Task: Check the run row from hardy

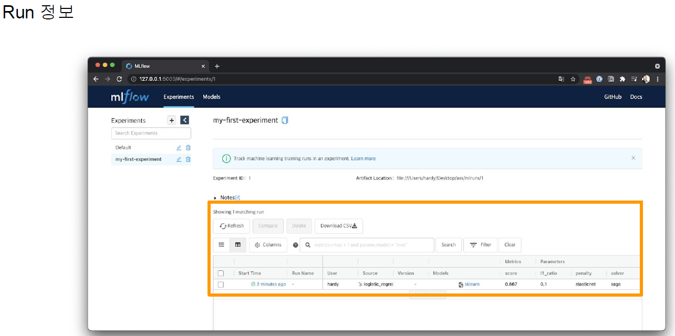Action: [221, 285]
